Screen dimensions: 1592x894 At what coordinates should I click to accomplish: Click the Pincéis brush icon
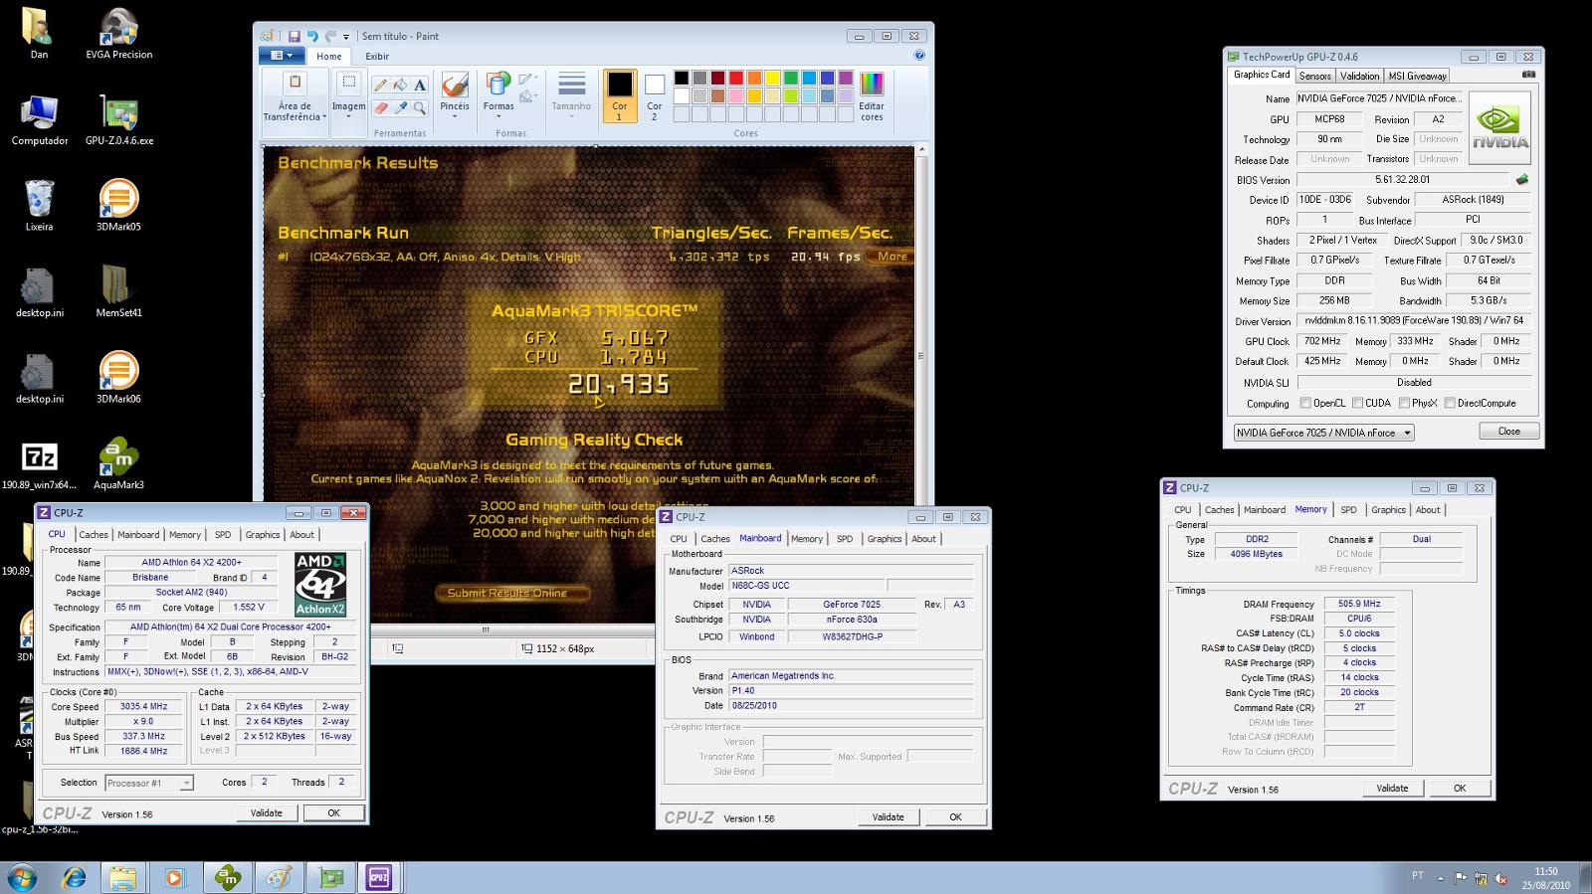[x=455, y=85]
